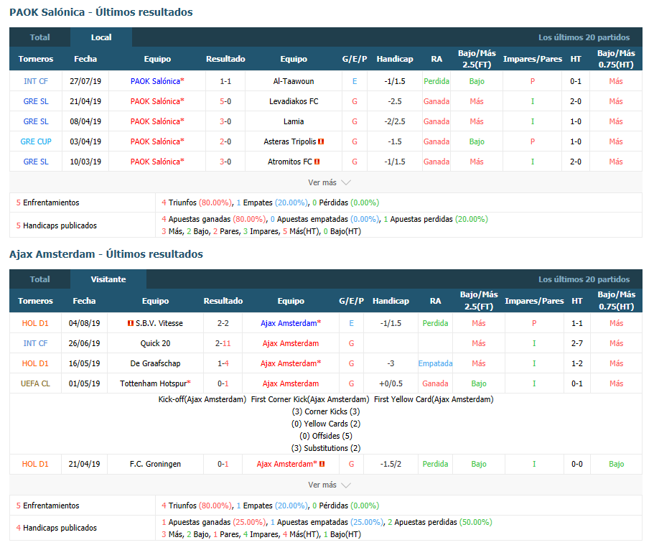The width and height of the screenshot is (654, 545).
Task: Open the 2-2 result of S.B.V. Vitesse match
Action: [x=223, y=323]
